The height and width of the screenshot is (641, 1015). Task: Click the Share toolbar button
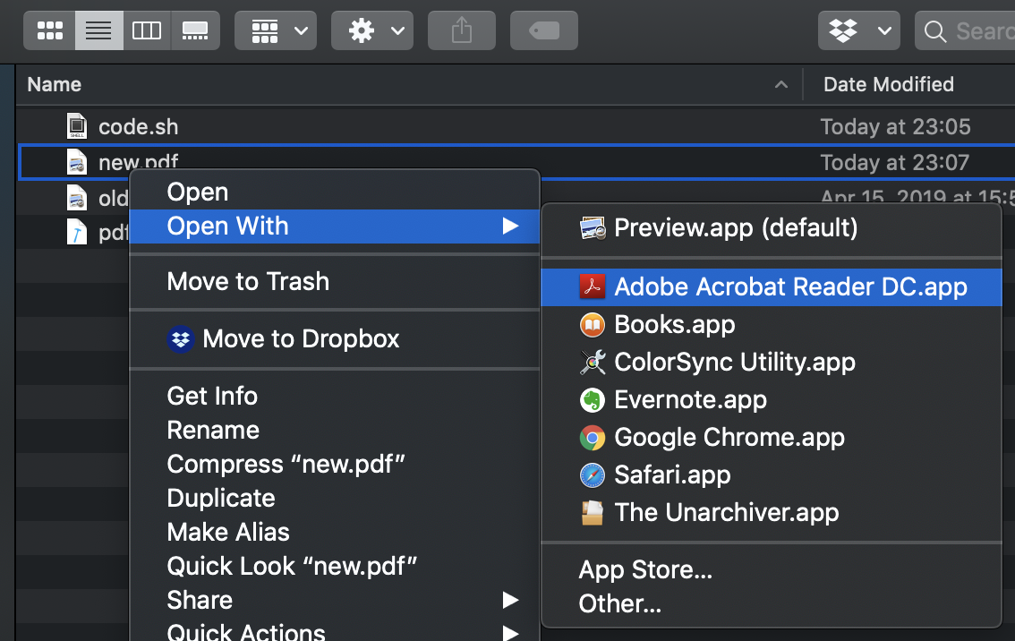point(462,30)
